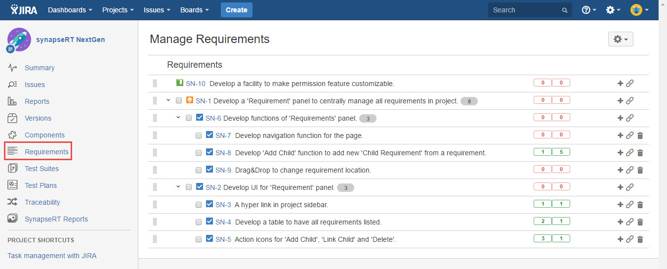Open Reports in the project sidebar
The width and height of the screenshot is (667, 269).
tap(37, 101)
